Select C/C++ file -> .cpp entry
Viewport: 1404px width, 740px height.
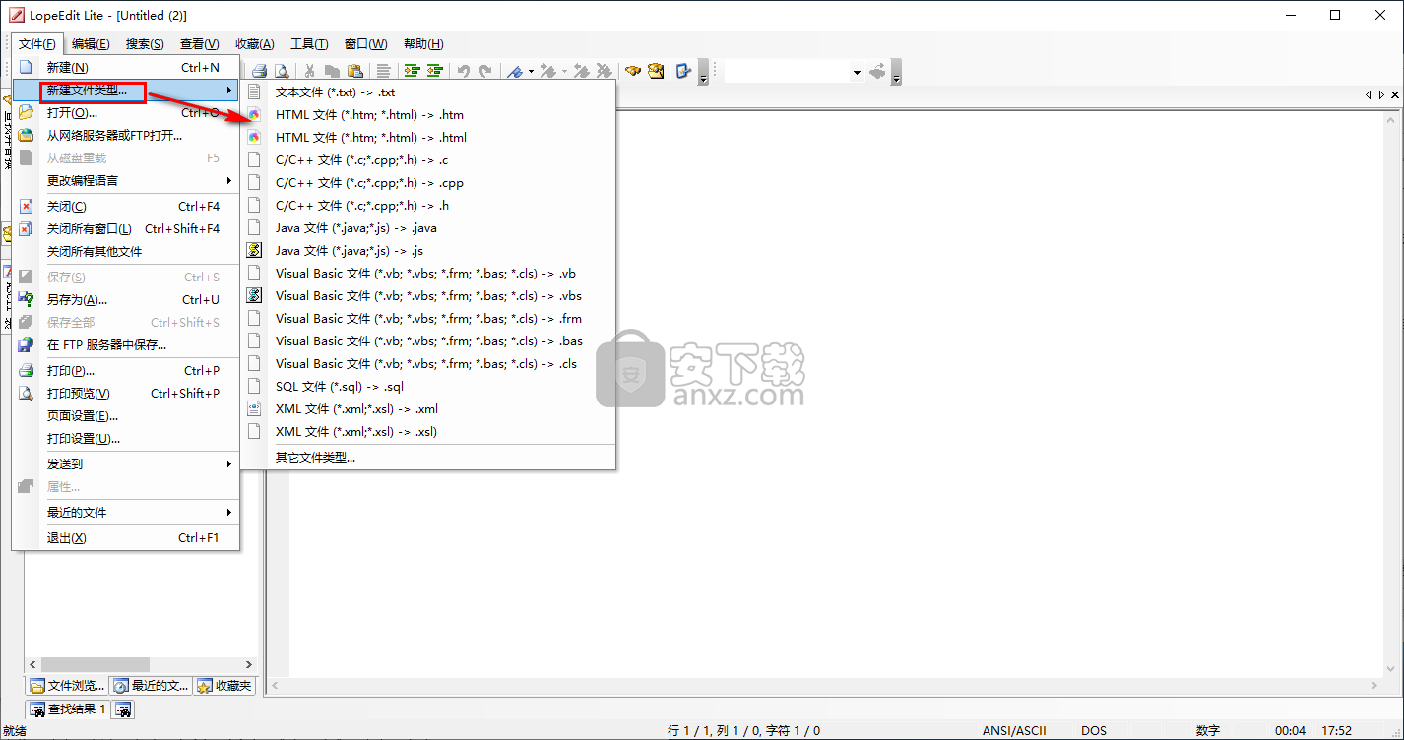[x=428, y=182]
